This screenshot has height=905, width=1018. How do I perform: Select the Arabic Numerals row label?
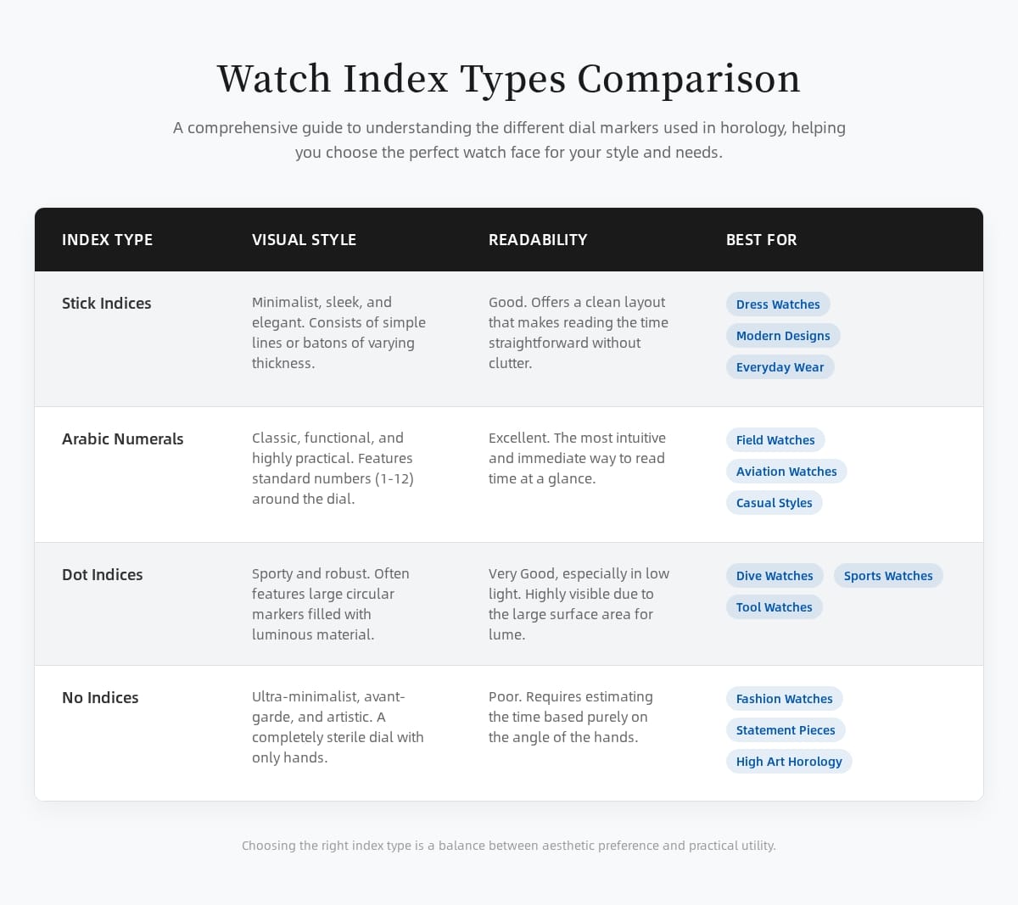(123, 439)
